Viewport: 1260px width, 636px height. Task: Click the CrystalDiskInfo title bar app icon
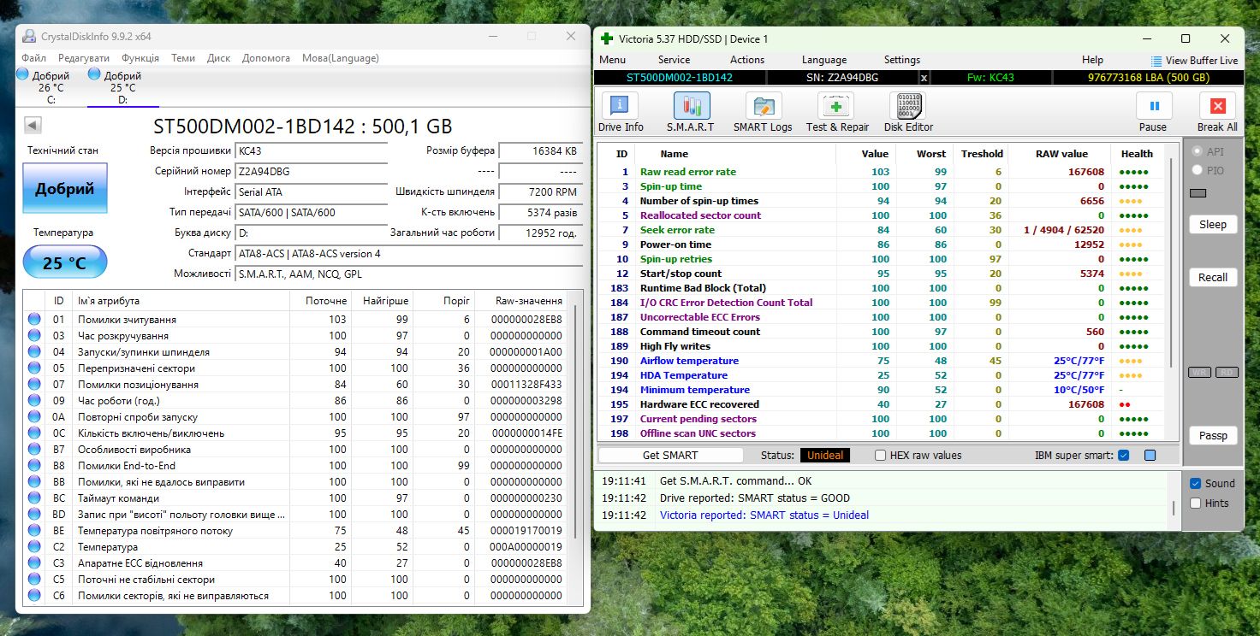[x=29, y=36]
